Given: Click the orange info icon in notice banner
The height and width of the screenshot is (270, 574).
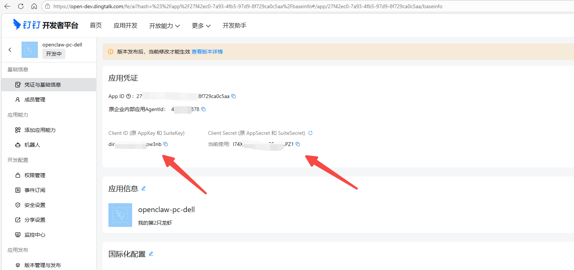Looking at the screenshot, I should pyautogui.click(x=111, y=52).
